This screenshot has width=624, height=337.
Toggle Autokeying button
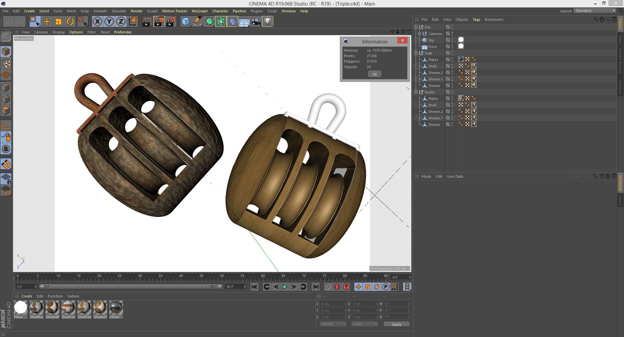pos(337,287)
